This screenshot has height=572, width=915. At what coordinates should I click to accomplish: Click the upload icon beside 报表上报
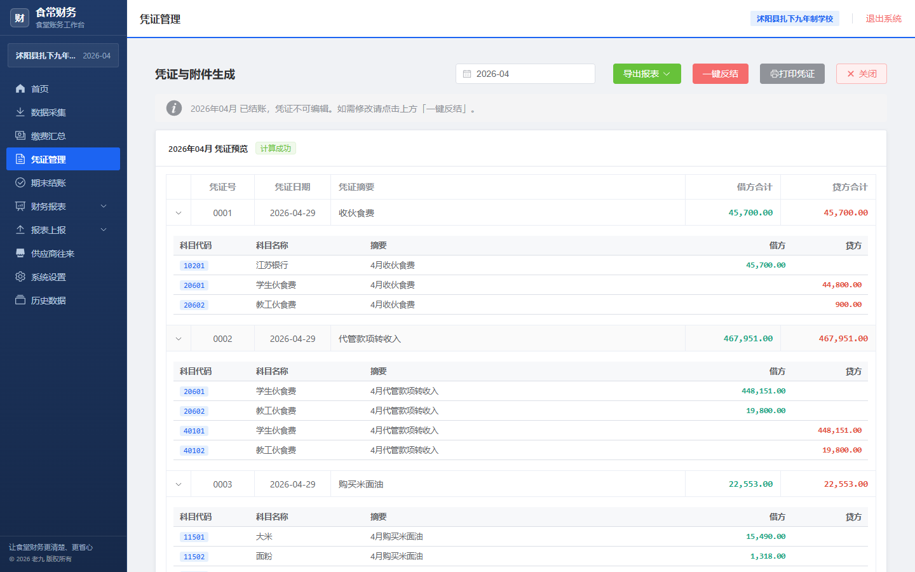tap(20, 229)
